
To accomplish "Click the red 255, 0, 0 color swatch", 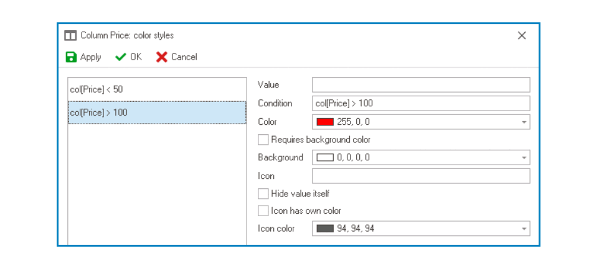I will pyautogui.click(x=325, y=122).
